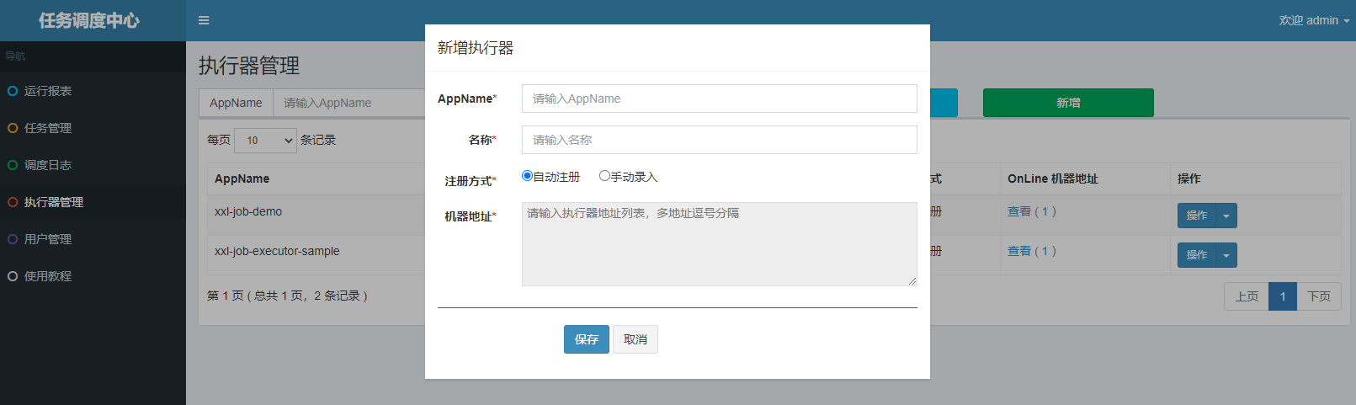Screen dimensions: 1356x405
Task: Select page 1 in pagination
Action: click(1283, 296)
